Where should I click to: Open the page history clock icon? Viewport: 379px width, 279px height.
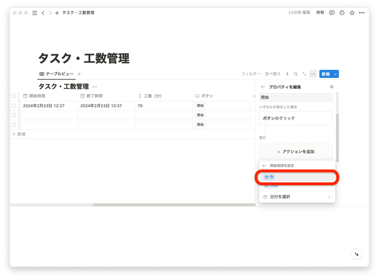(341, 13)
